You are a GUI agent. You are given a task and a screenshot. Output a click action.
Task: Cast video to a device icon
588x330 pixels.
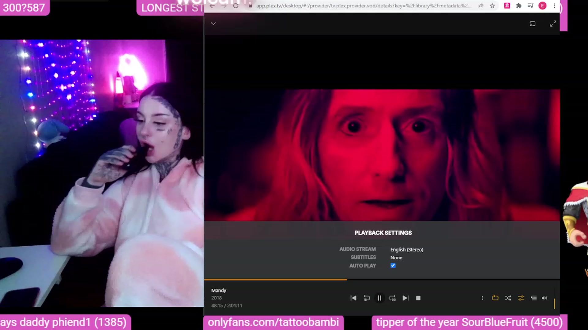click(x=533, y=24)
